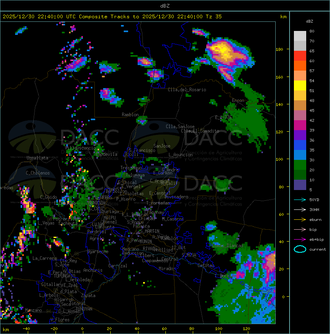
Task: Click the 'Catitas' label on map
Action: (x=206, y=265)
